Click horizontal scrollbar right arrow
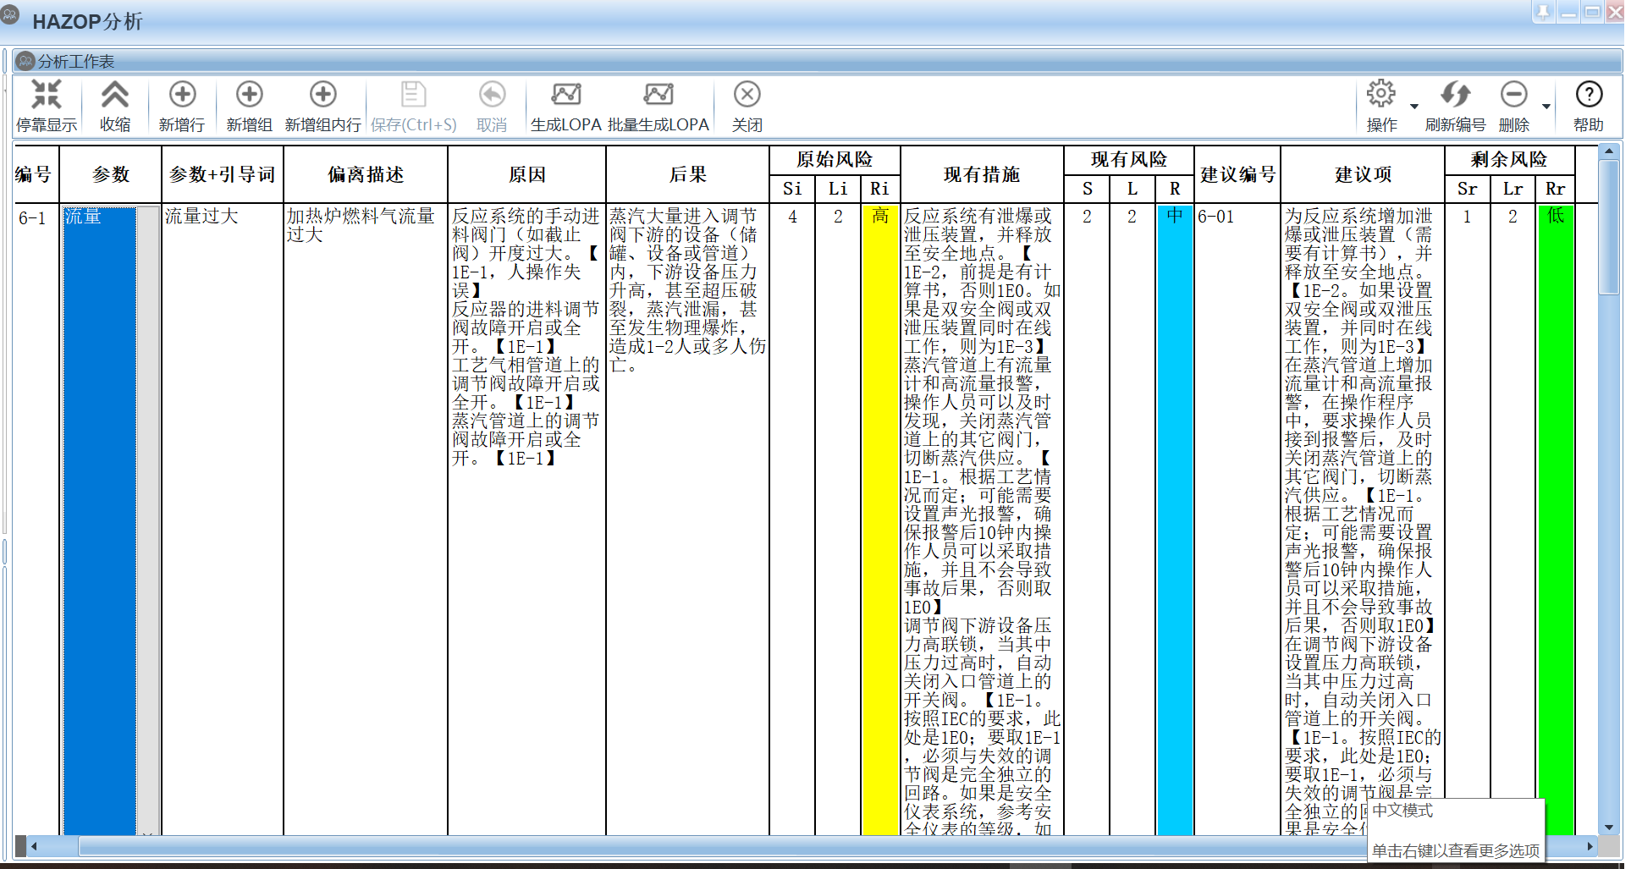Image resolution: width=1631 pixels, height=869 pixels. [x=1590, y=846]
